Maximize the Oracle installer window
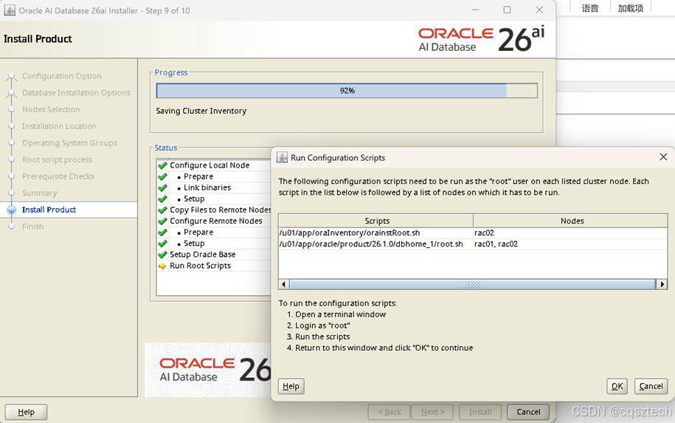 pyautogui.click(x=507, y=10)
